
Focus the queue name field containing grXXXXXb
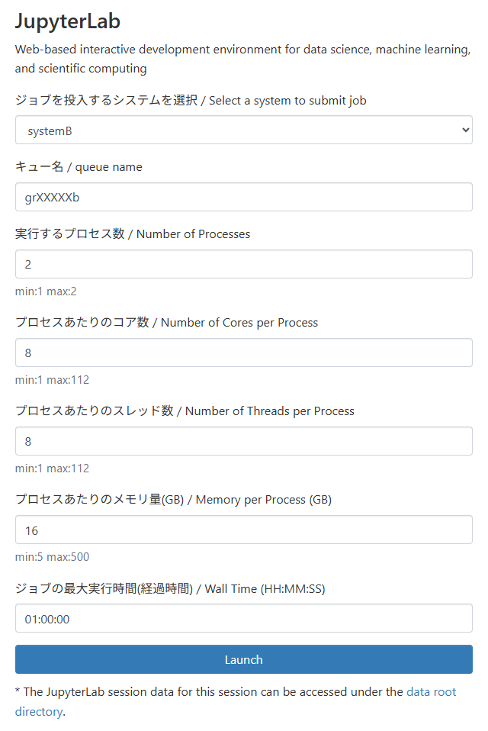pyautogui.click(x=243, y=197)
